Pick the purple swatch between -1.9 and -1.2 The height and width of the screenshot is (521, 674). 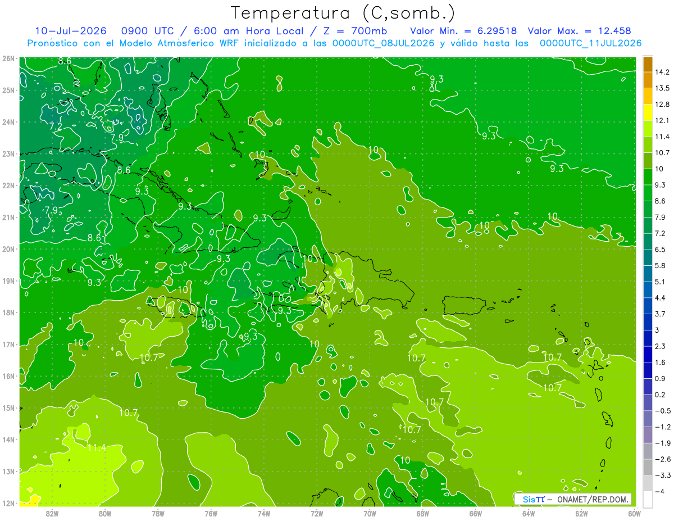coord(648,435)
